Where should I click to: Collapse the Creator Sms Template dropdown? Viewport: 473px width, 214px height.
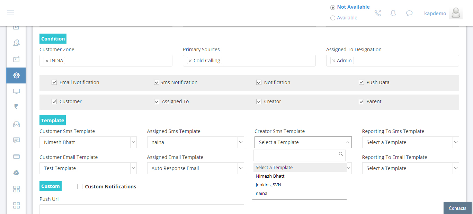[303, 142]
